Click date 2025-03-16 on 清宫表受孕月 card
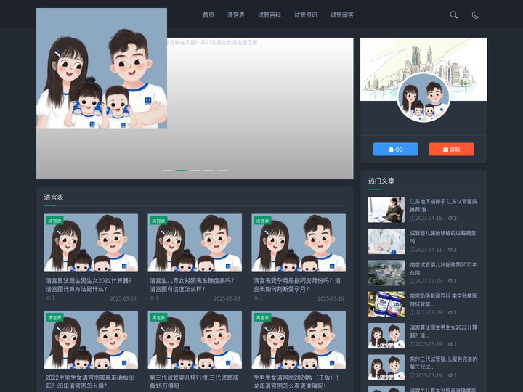The image size is (523, 392). tap(331, 298)
